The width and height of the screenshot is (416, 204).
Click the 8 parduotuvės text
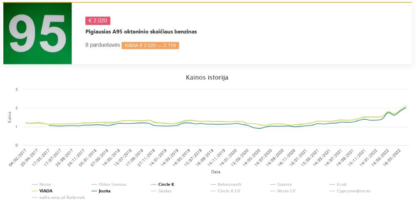(x=103, y=45)
